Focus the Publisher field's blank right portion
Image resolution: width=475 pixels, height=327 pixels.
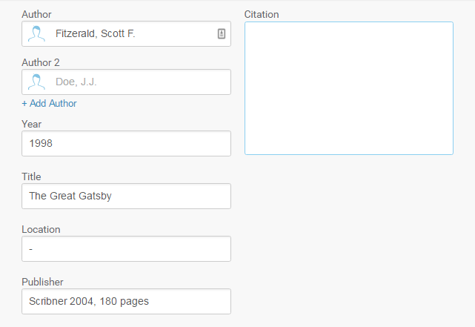click(190, 301)
